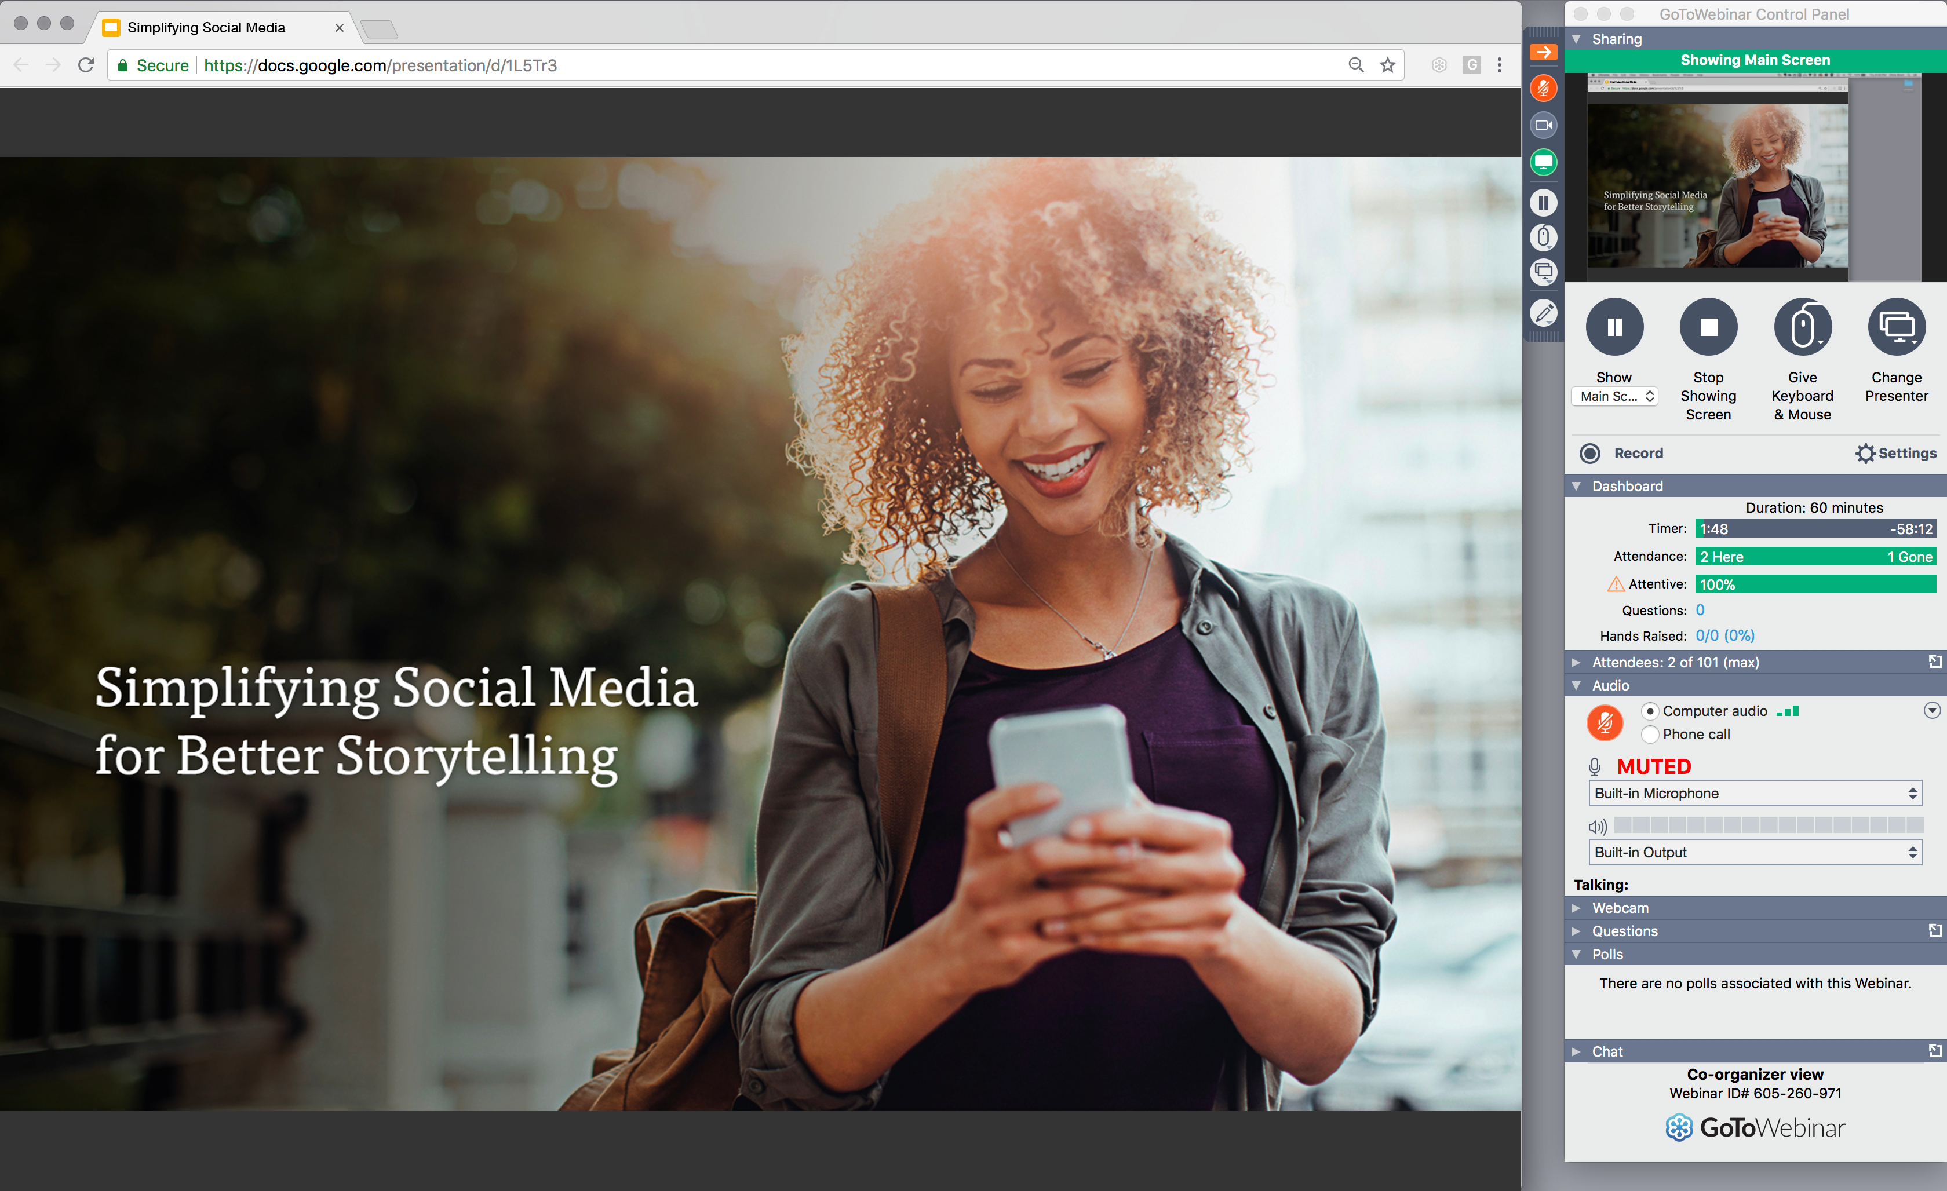Screen dimensions: 1947x1191
Task: Open the Change Presenter icon
Action: pos(1897,326)
